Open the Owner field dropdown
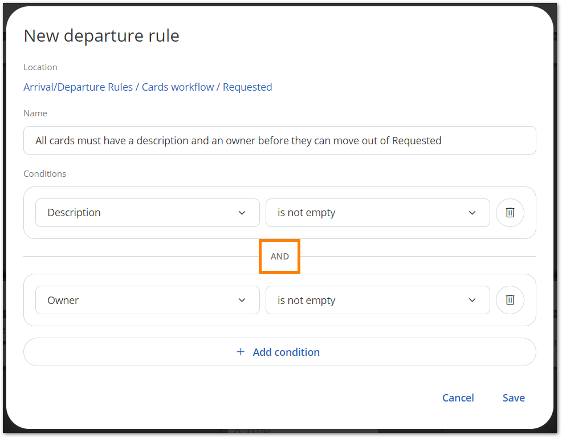Viewport: 562px width, 438px height. [148, 300]
